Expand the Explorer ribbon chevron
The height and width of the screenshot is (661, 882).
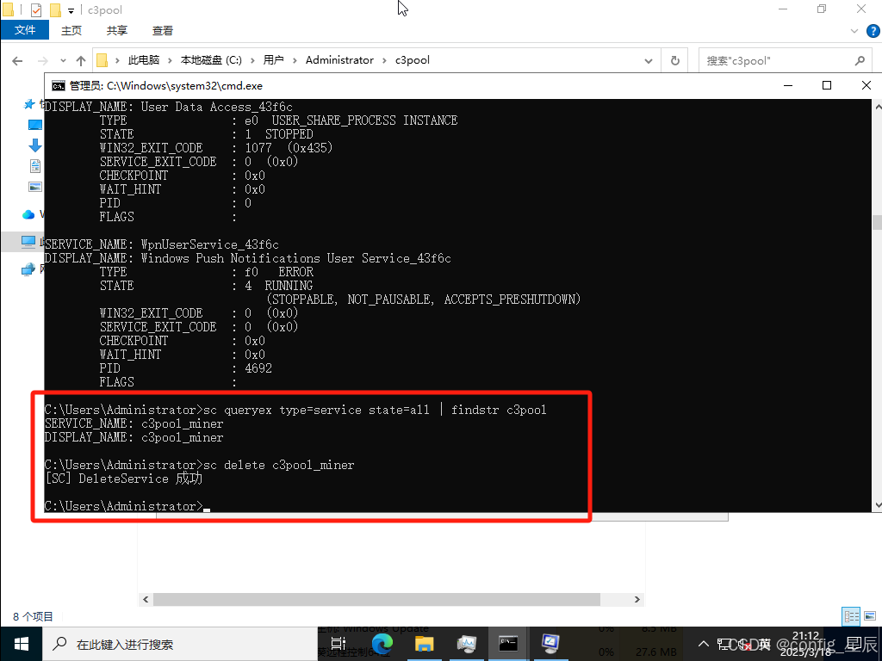(x=854, y=31)
